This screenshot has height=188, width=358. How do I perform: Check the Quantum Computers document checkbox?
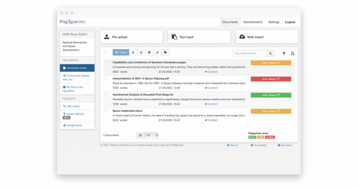click(106, 63)
